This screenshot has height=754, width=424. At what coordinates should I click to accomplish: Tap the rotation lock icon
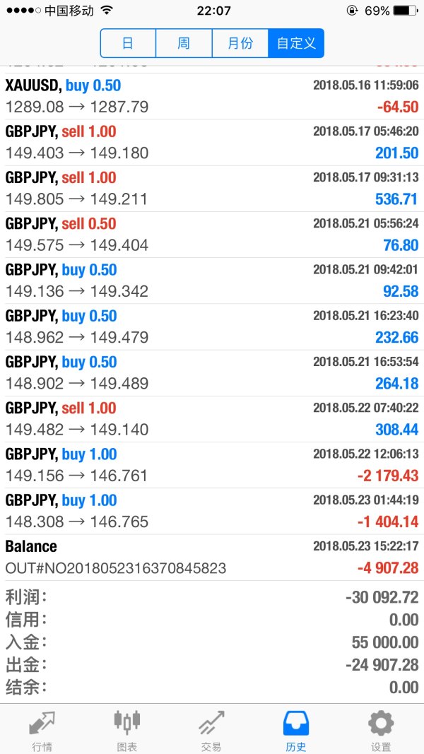[351, 11]
